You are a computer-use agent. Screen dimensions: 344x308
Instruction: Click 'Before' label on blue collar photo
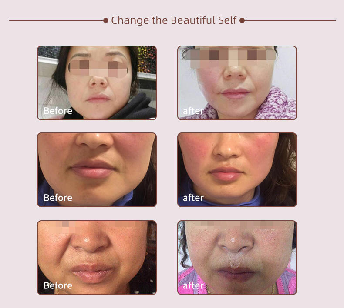tap(58, 198)
